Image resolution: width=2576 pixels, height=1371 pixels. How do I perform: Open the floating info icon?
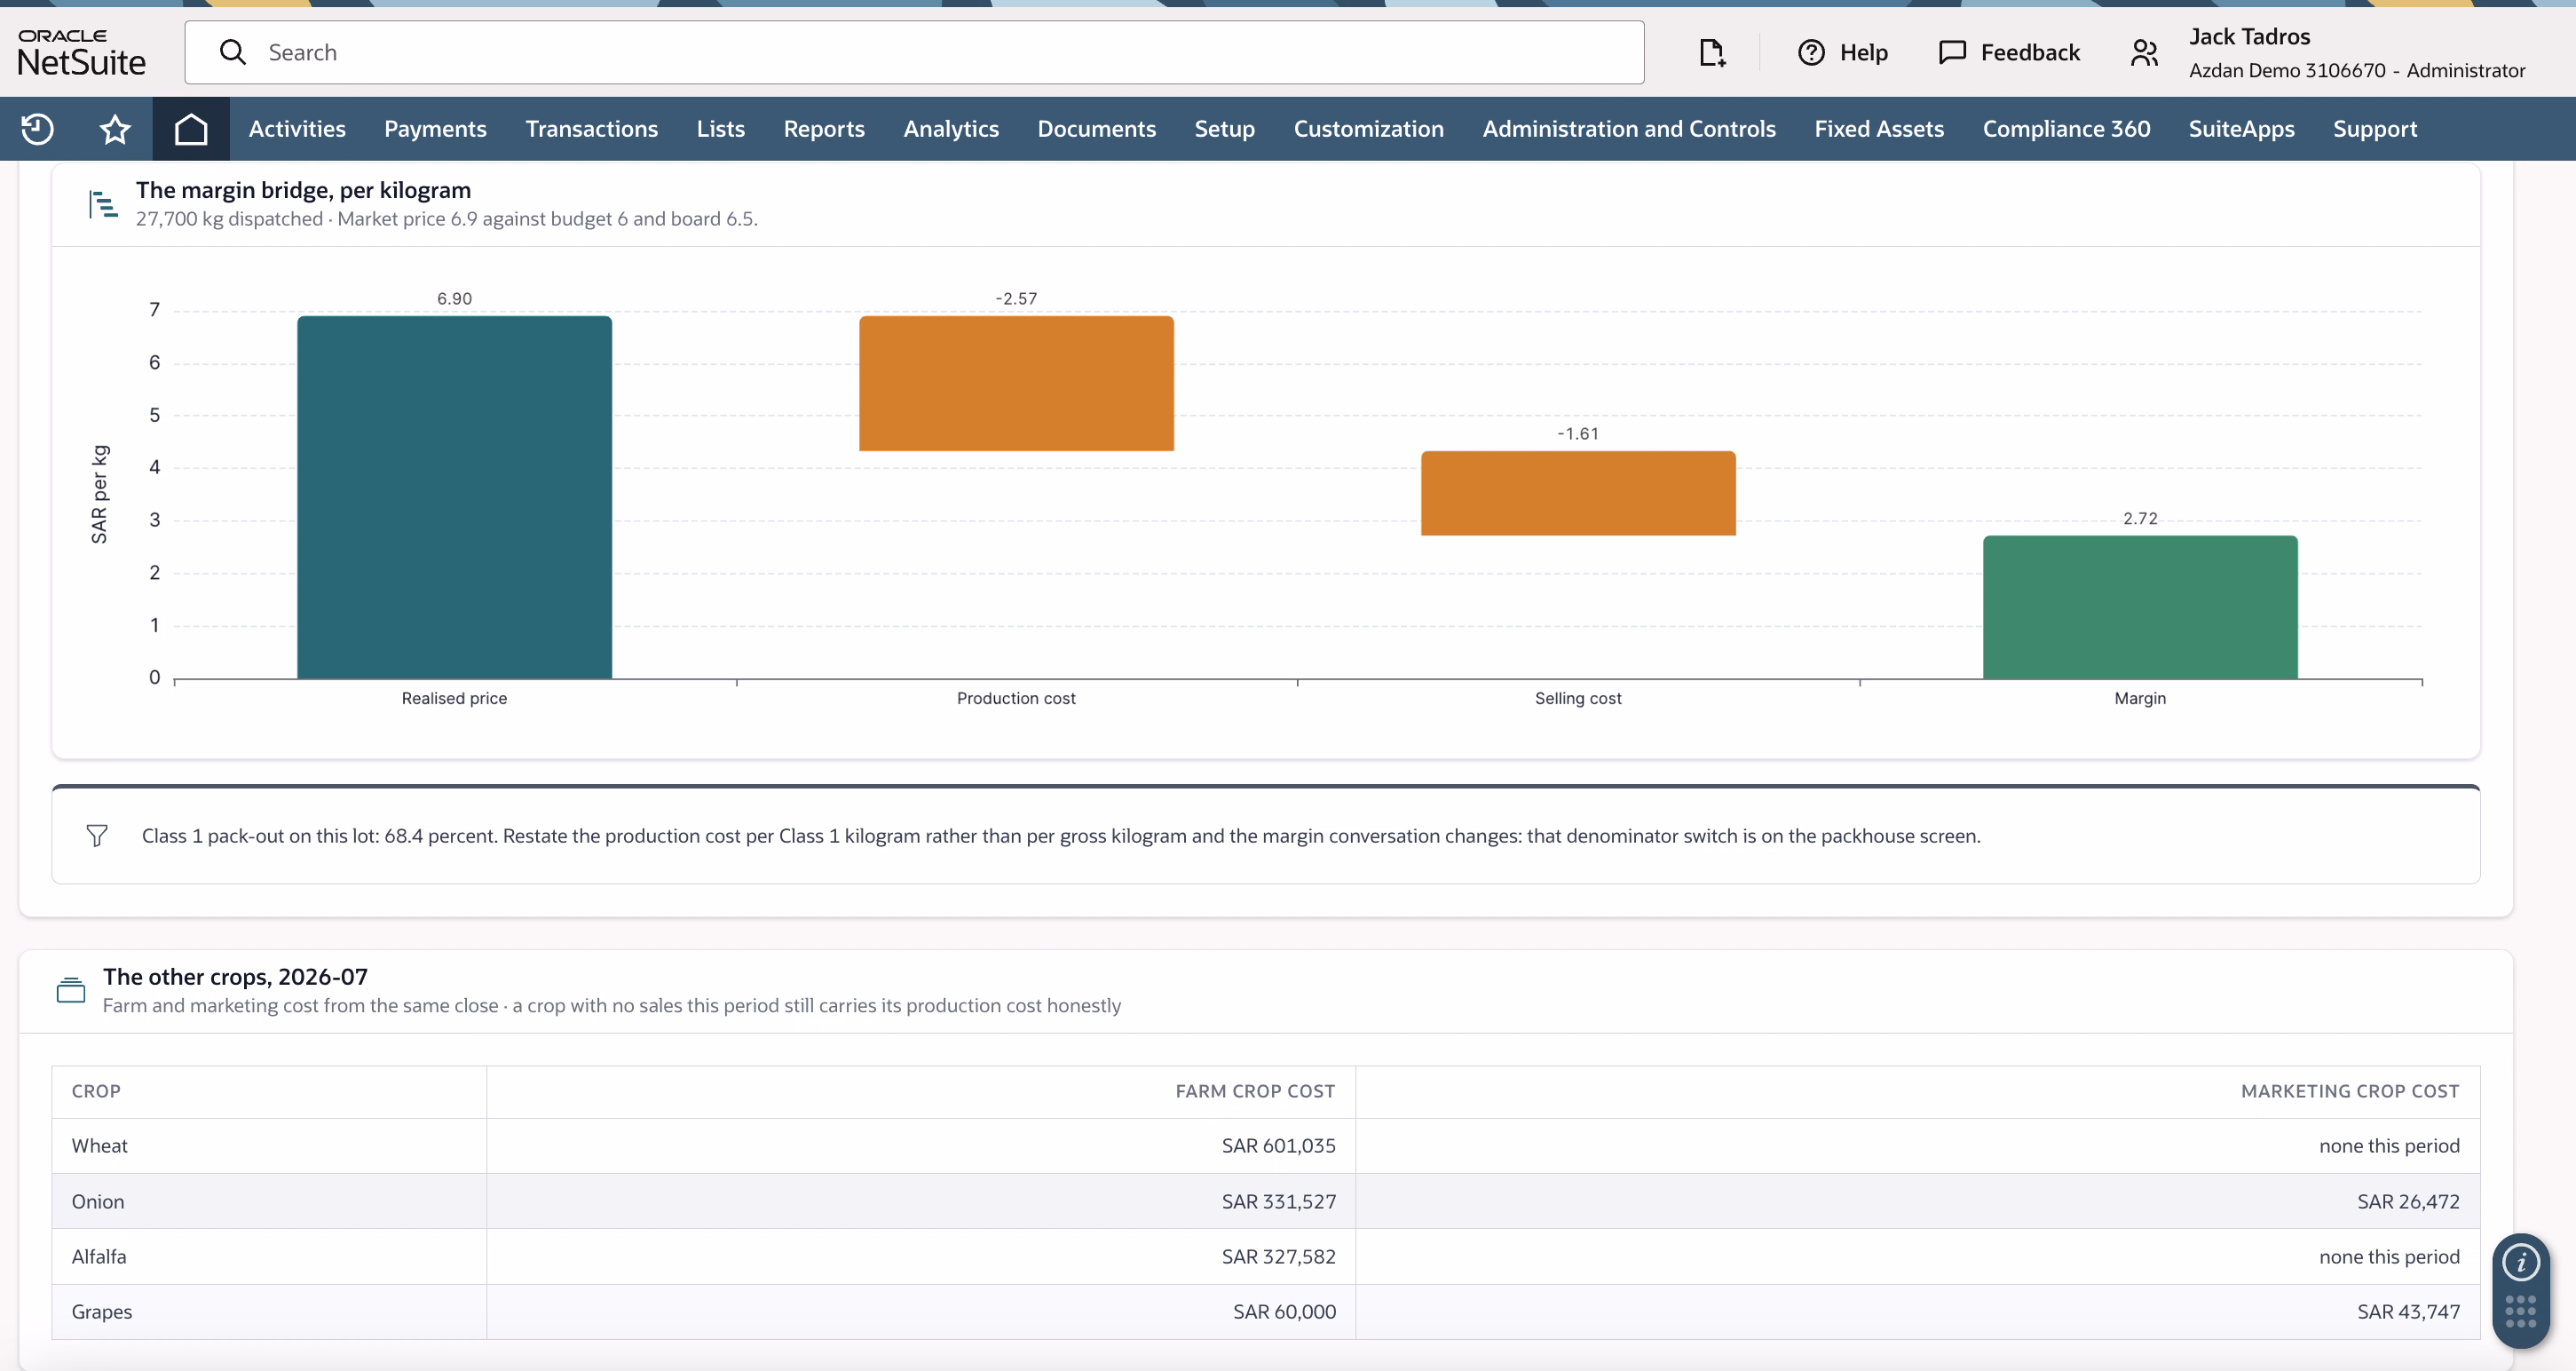click(2520, 1262)
